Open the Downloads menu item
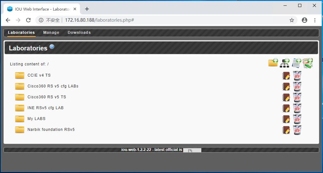Screen dimensions: 323x173 (x=79, y=33)
